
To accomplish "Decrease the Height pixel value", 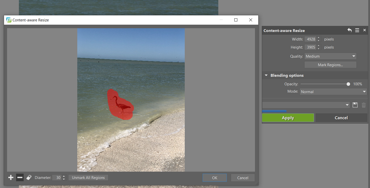I will tap(318, 48).
